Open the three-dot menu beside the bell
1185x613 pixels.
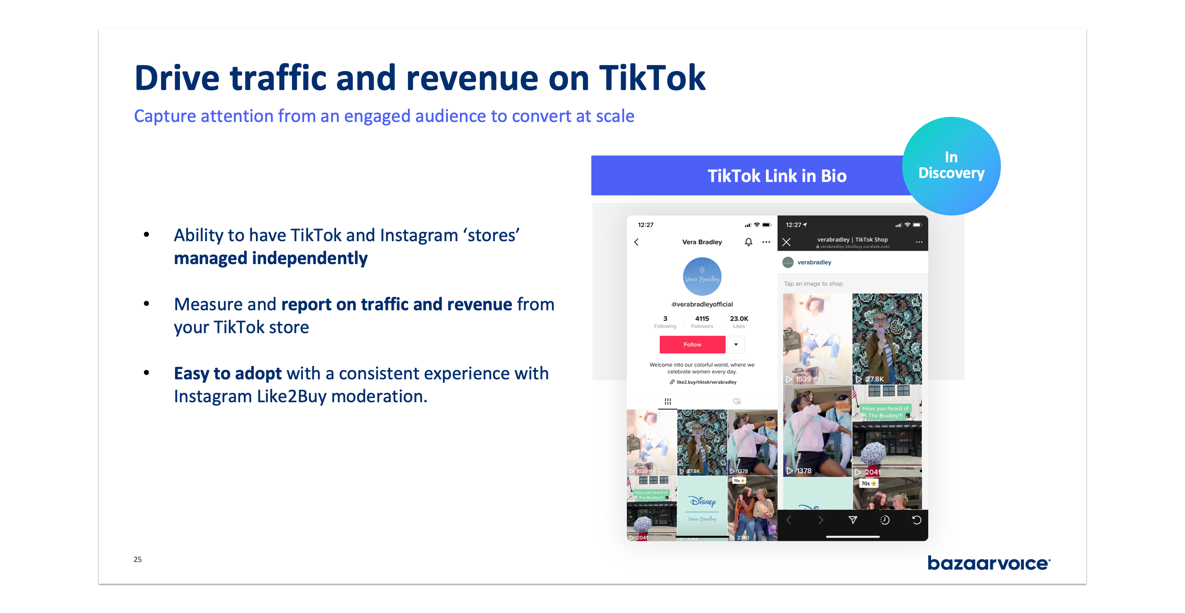(x=766, y=242)
